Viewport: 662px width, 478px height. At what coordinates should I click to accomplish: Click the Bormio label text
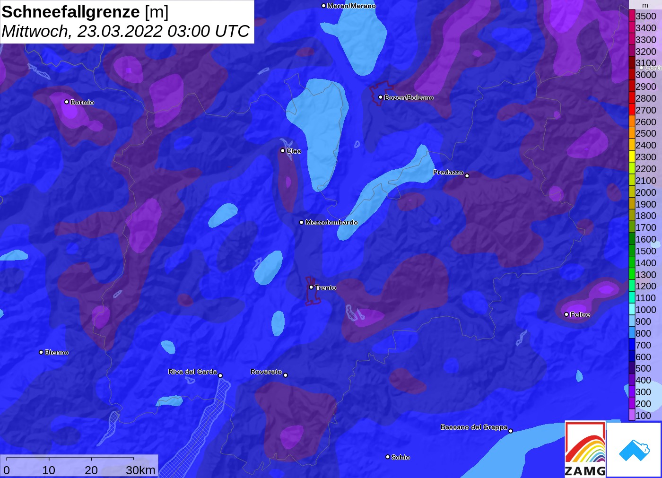point(82,102)
